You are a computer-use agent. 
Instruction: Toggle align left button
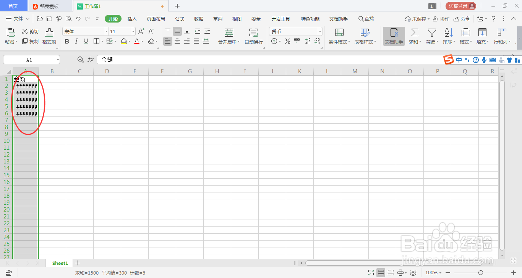click(x=168, y=41)
